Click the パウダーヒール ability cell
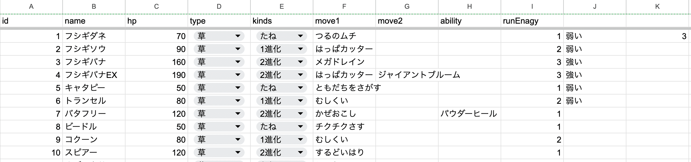The width and height of the screenshot is (691, 162). [470, 114]
